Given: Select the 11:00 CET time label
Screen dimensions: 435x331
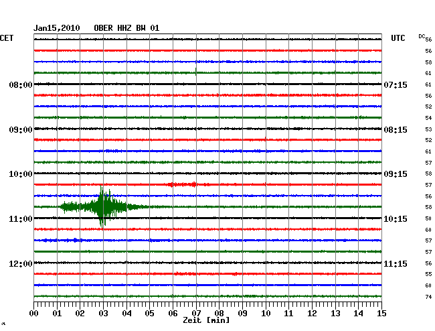Looking at the screenshot, I should pyautogui.click(x=21, y=219).
